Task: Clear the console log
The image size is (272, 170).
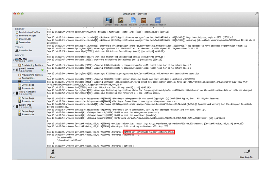Action: [53, 153]
